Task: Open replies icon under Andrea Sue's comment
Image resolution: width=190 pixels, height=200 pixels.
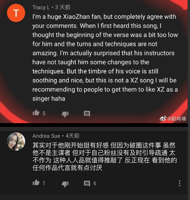Action: [x=87, y=184]
